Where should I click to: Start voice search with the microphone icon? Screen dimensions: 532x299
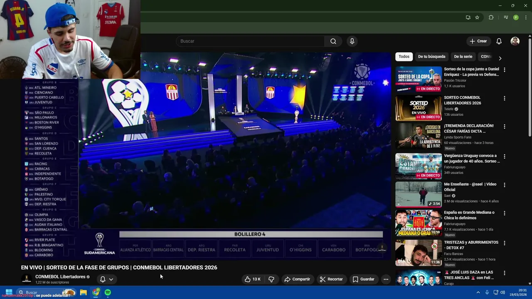[x=352, y=41]
